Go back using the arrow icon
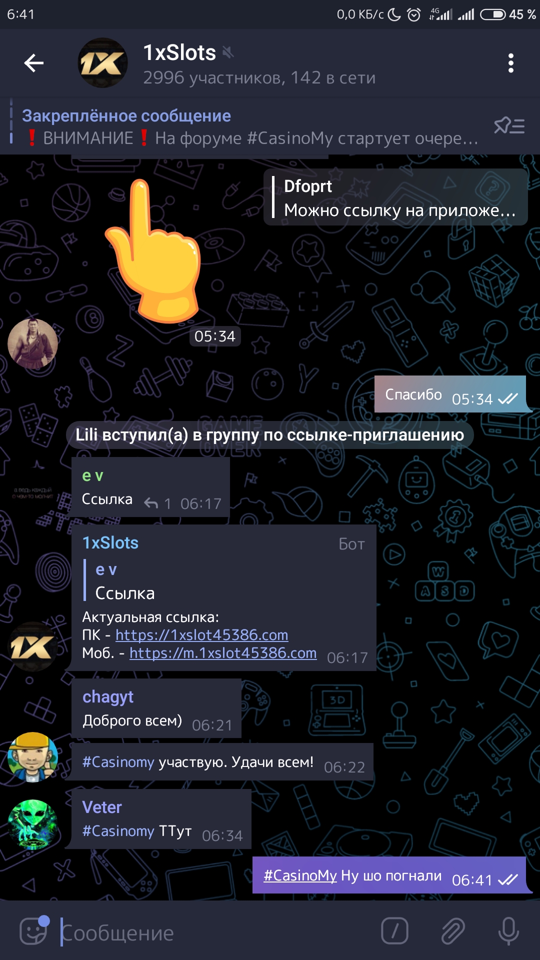 (34, 63)
